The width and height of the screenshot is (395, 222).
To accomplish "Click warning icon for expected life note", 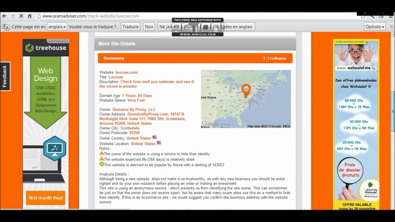I will coord(102,159).
